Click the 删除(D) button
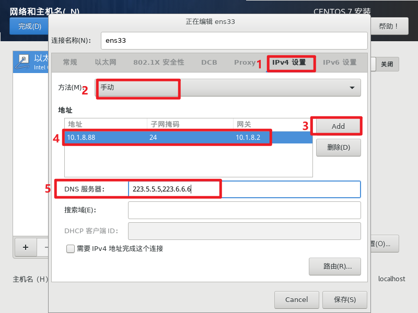 point(339,148)
